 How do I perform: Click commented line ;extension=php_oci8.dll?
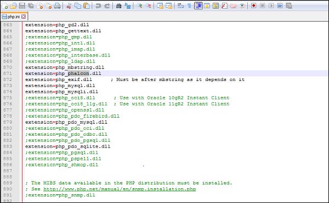[x=60, y=98]
